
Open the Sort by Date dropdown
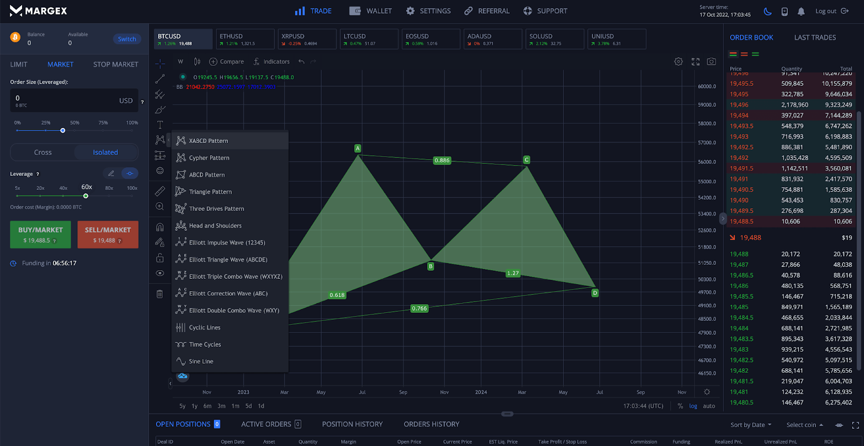(751, 425)
